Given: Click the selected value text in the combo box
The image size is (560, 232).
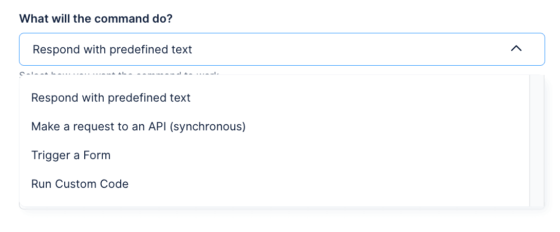Looking at the screenshot, I should point(113,49).
